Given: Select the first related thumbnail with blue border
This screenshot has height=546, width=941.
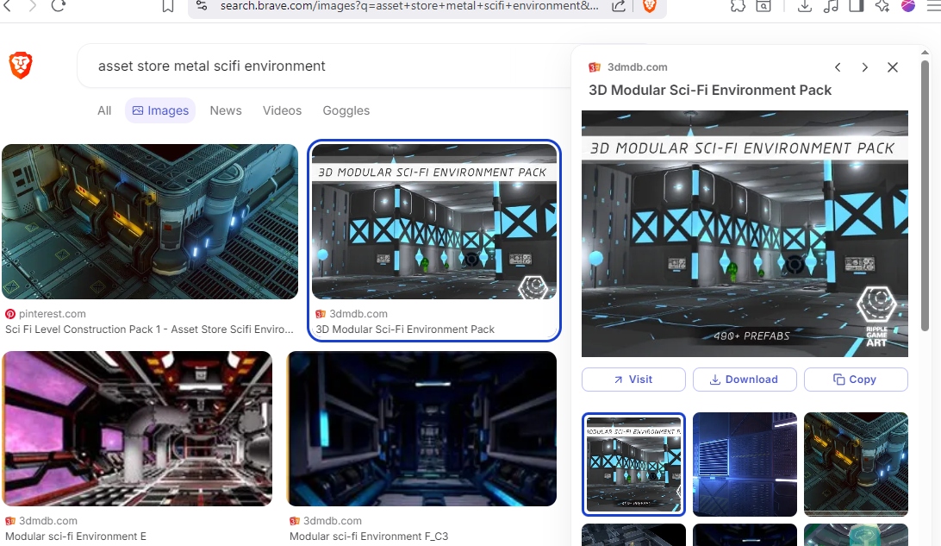Looking at the screenshot, I should pos(633,464).
